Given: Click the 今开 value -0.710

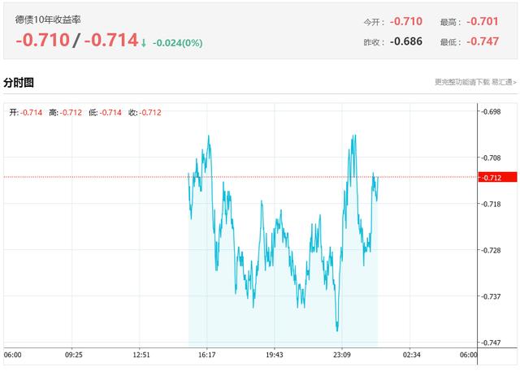Looking at the screenshot, I should pyautogui.click(x=405, y=21).
